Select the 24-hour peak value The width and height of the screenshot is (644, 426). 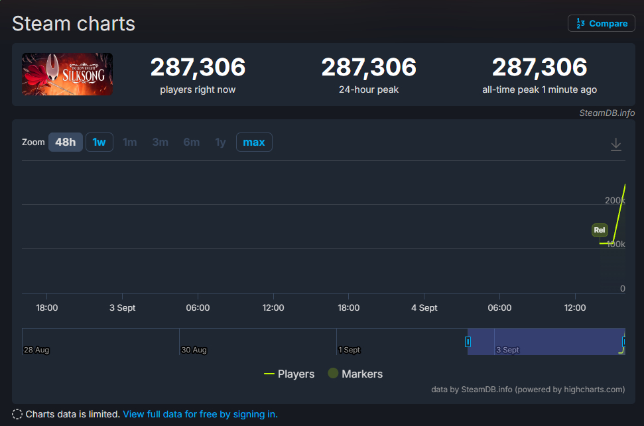point(369,67)
